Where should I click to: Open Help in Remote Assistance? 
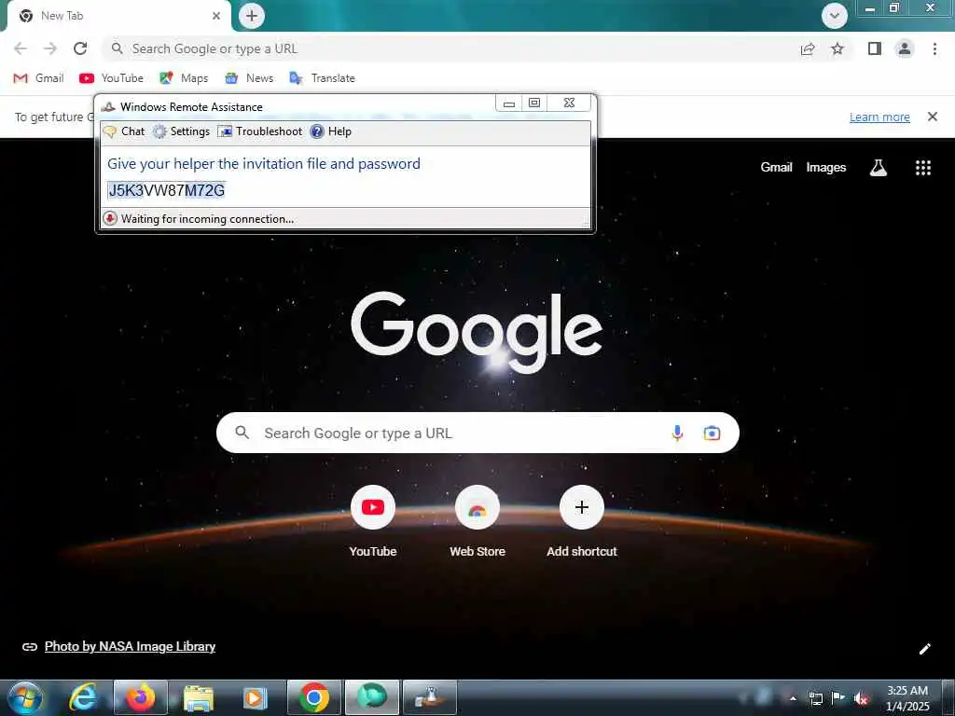[x=331, y=131]
